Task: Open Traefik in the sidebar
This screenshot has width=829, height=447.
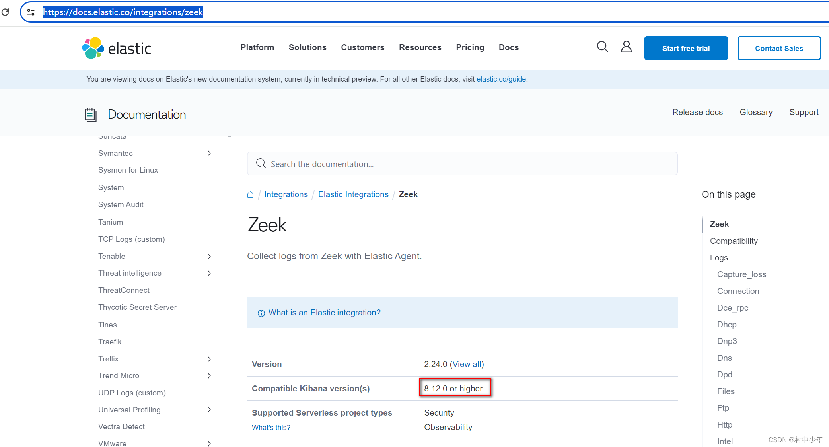Action: 110,342
